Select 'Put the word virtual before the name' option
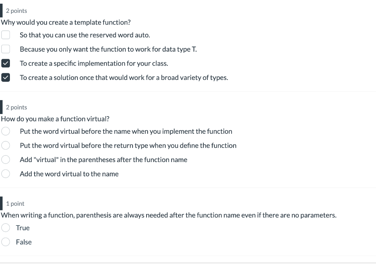Screen dimensions: 376x264 6,131
